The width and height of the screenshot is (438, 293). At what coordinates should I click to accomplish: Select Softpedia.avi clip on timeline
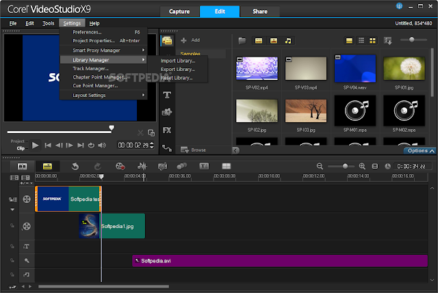point(280,261)
